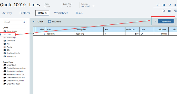Image resolution: width=177 pixels, height=94 pixels.
Task: Collapse the Lines panel chevron
Action: [34, 21]
